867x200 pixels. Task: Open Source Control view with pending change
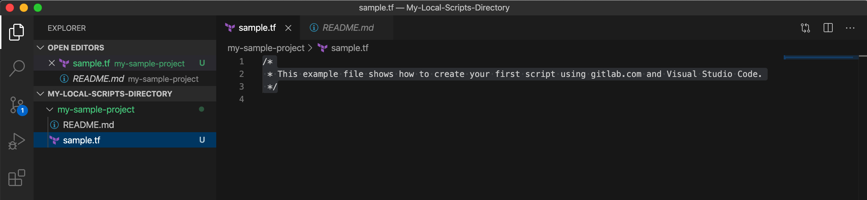tap(16, 105)
